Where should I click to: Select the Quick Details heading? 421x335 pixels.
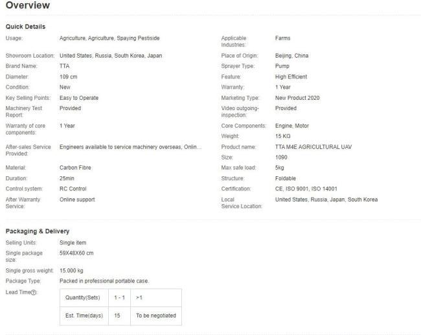[x=25, y=27]
